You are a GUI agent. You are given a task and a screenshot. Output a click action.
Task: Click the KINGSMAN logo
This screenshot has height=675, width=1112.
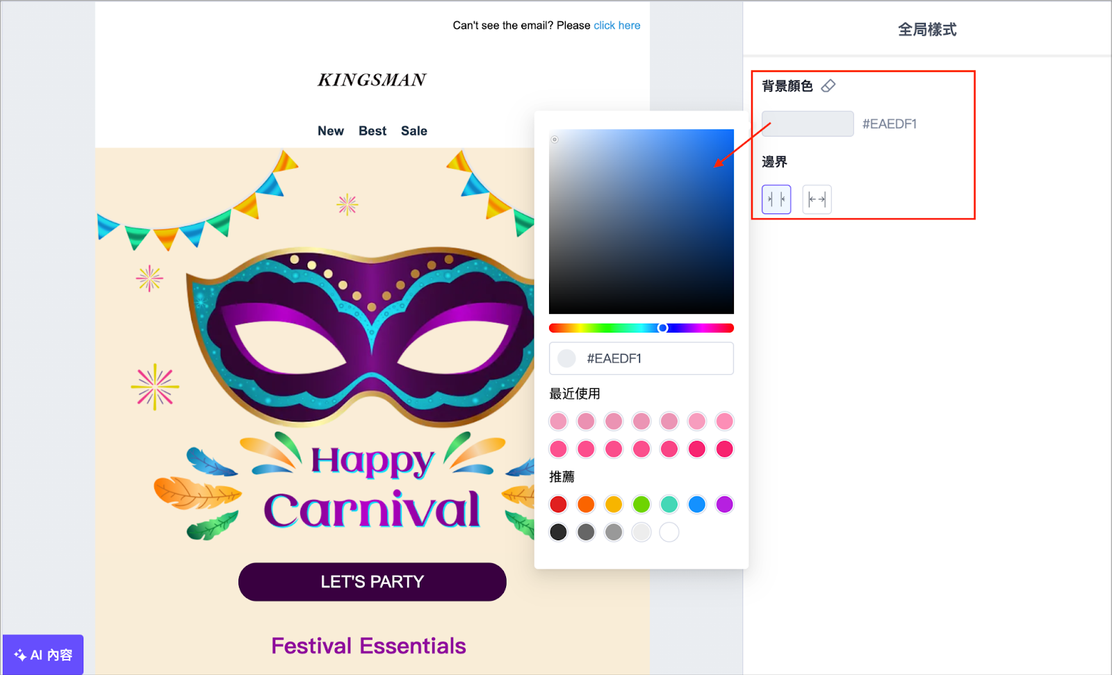click(x=372, y=80)
